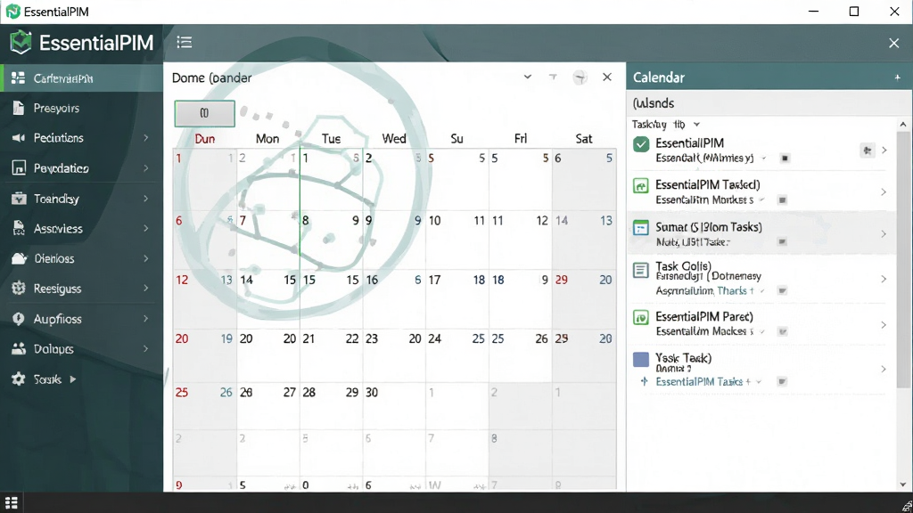Screen dimensions: 913x513
Task: Click the EssentialPIM Tasks + link
Action: point(703,381)
